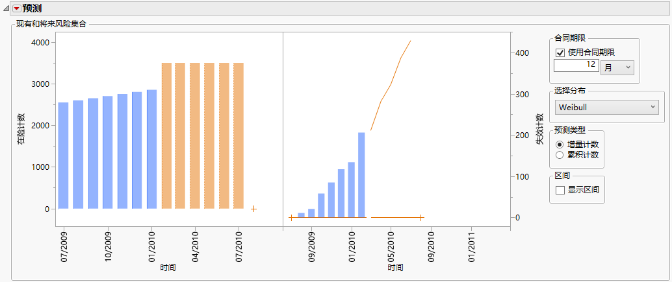
Task: Click the 现有和将来风险集合 group title
Action: click(x=51, y=24)
